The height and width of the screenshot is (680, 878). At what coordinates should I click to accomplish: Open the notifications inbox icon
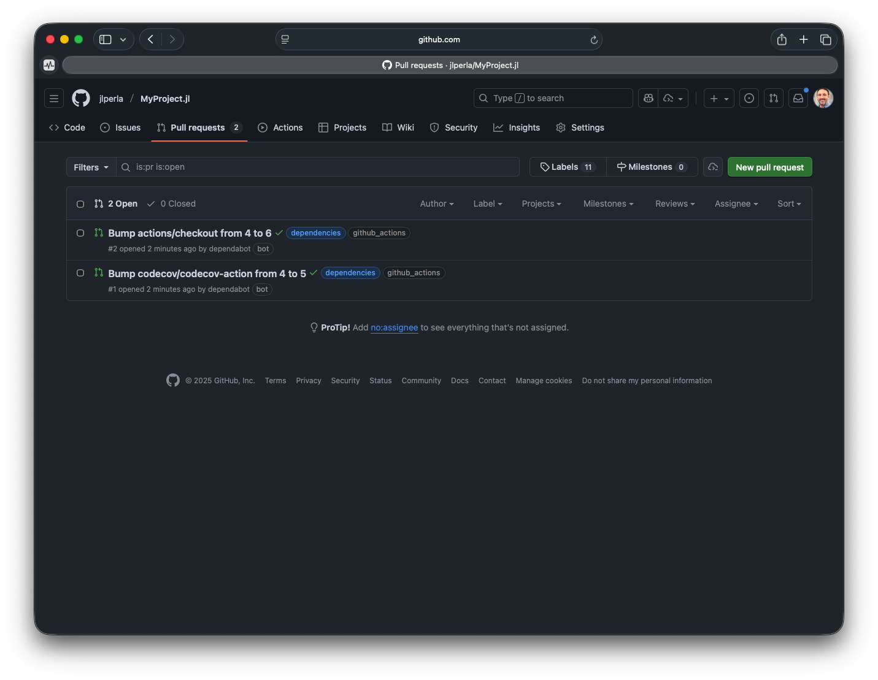tap(798, 98)
